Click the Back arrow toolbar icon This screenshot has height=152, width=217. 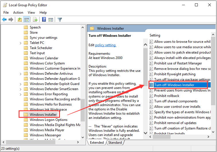coord(4,20)
